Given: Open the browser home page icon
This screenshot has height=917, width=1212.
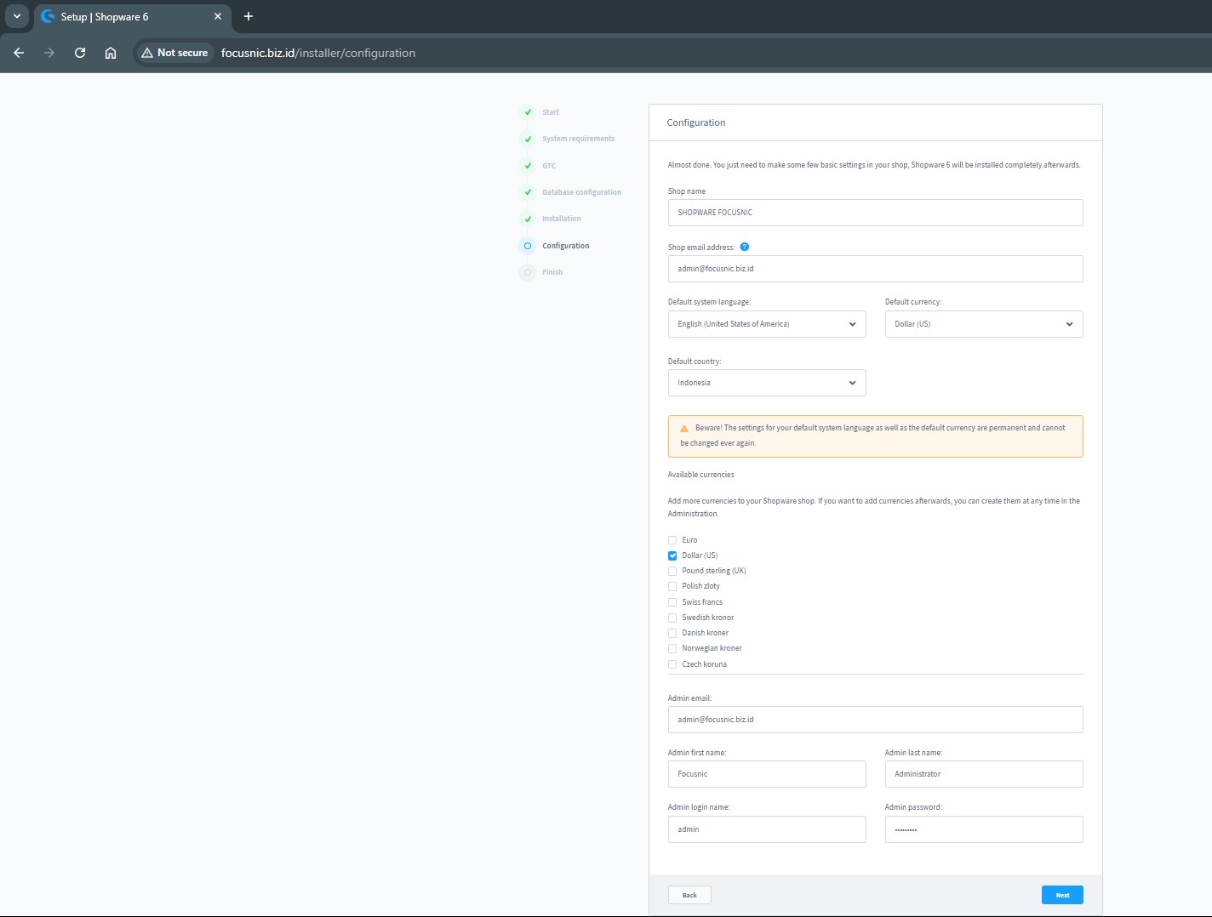Looking at the screenshot, I should [x=111, y=53].
